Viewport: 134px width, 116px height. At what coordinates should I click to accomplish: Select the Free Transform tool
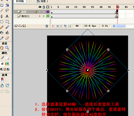coord(2,5)
